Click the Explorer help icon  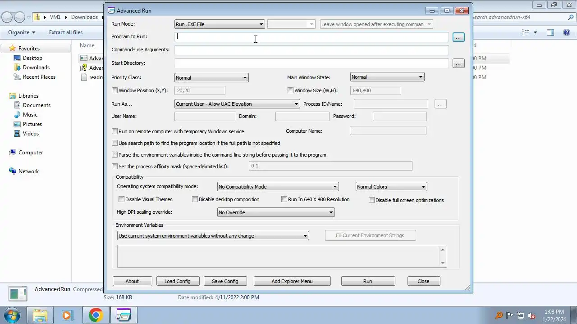tap(567, 32)
